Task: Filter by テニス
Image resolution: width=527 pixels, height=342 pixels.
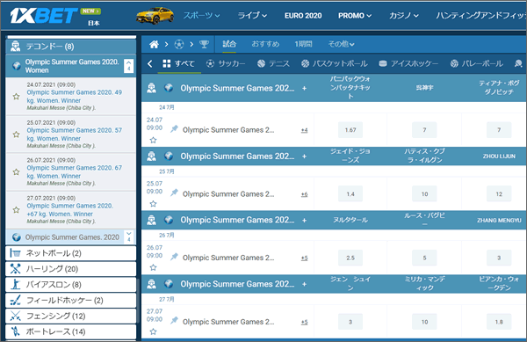Action: 273,63
